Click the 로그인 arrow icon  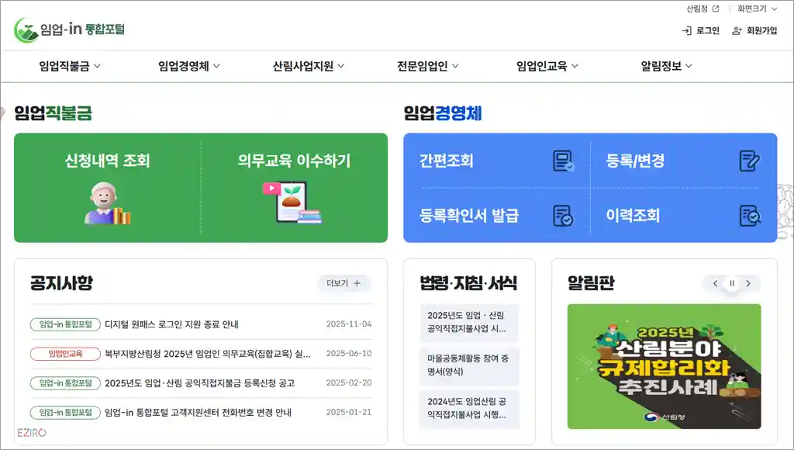(x=685, y=30)
